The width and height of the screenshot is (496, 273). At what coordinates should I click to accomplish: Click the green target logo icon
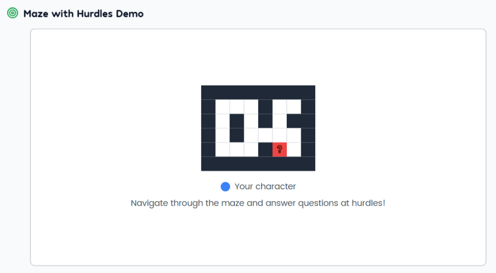pyautogui.click(x=13, y=14)
